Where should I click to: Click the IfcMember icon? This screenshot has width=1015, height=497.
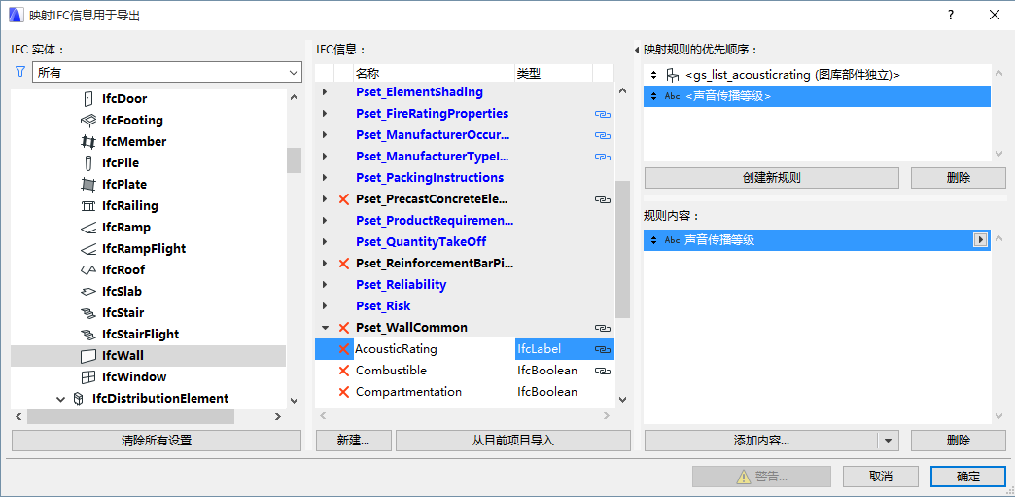pos(87,142)
